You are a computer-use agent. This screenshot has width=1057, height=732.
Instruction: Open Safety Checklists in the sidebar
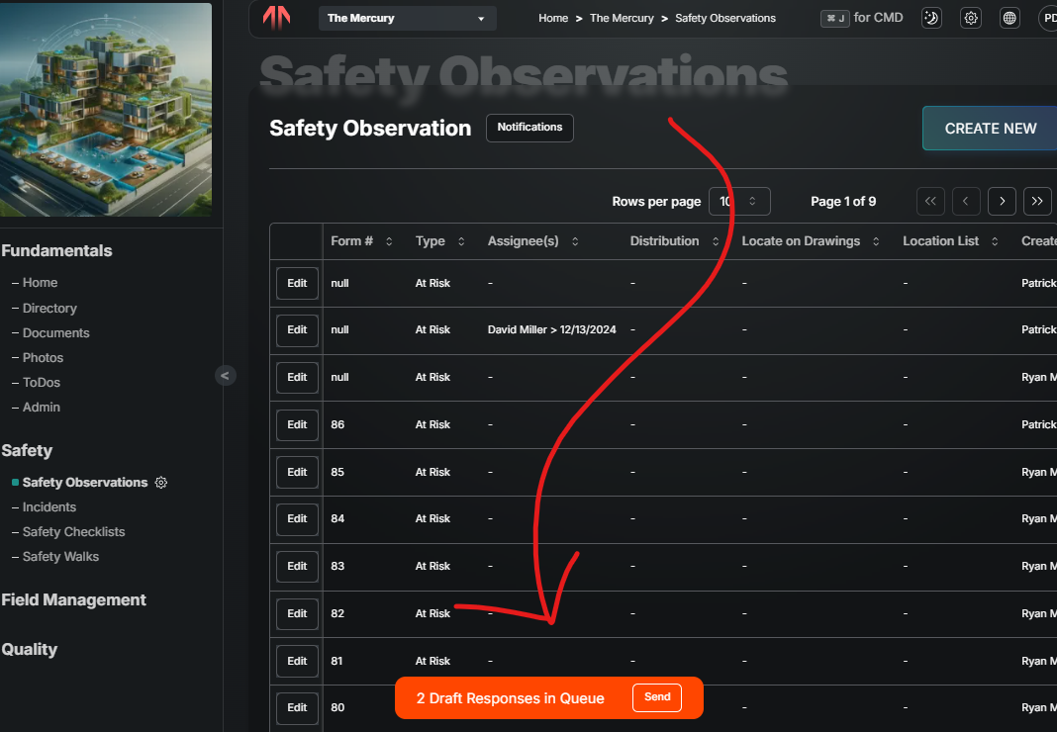click(73, 532)
